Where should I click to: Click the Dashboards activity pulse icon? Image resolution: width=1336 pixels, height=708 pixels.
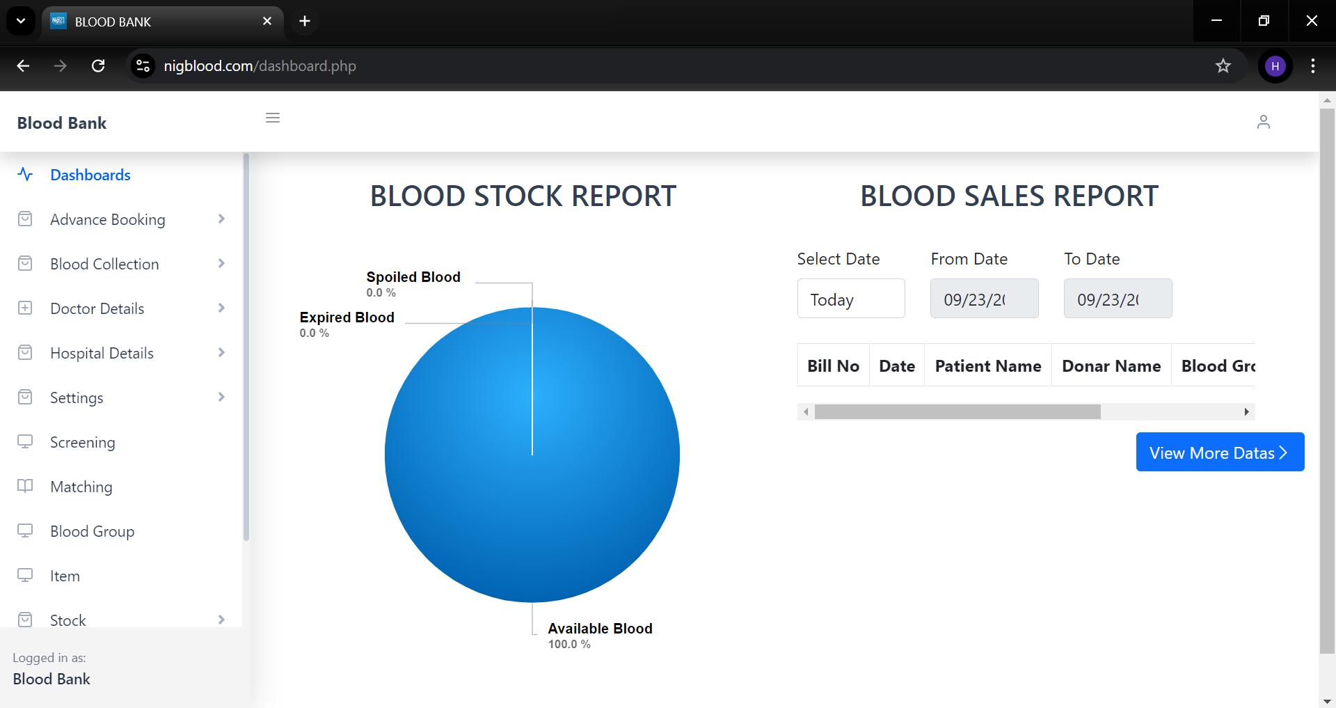point(25,174)
